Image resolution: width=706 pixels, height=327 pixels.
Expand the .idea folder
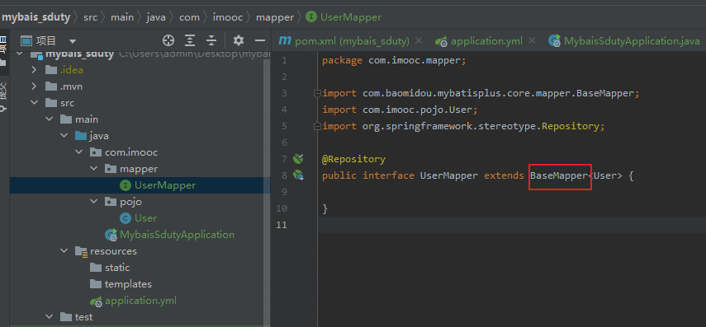coord(34,70)
